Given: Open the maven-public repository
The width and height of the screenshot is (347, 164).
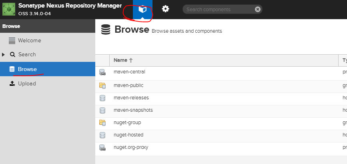Looking at the screenshot, I should pos(128,85).
